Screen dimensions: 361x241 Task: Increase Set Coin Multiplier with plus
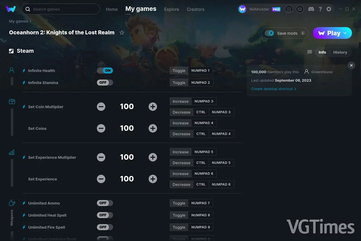(x=153, y=107)
